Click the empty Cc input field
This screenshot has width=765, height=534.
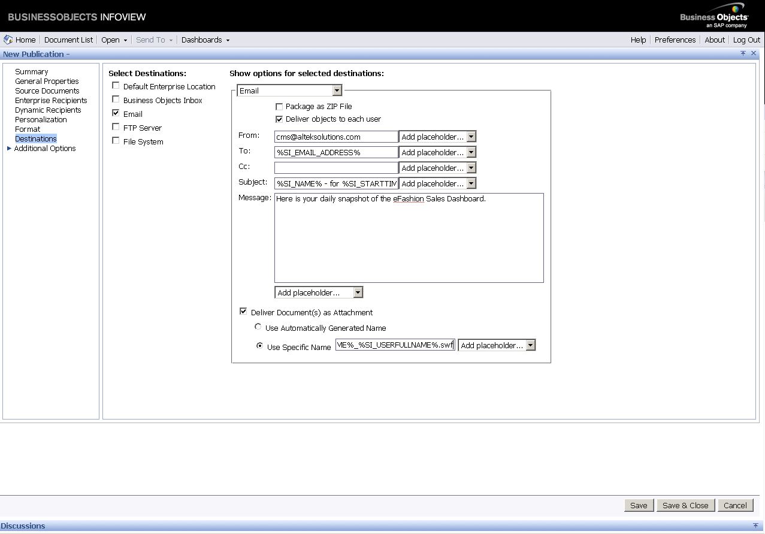coord(336,168)
